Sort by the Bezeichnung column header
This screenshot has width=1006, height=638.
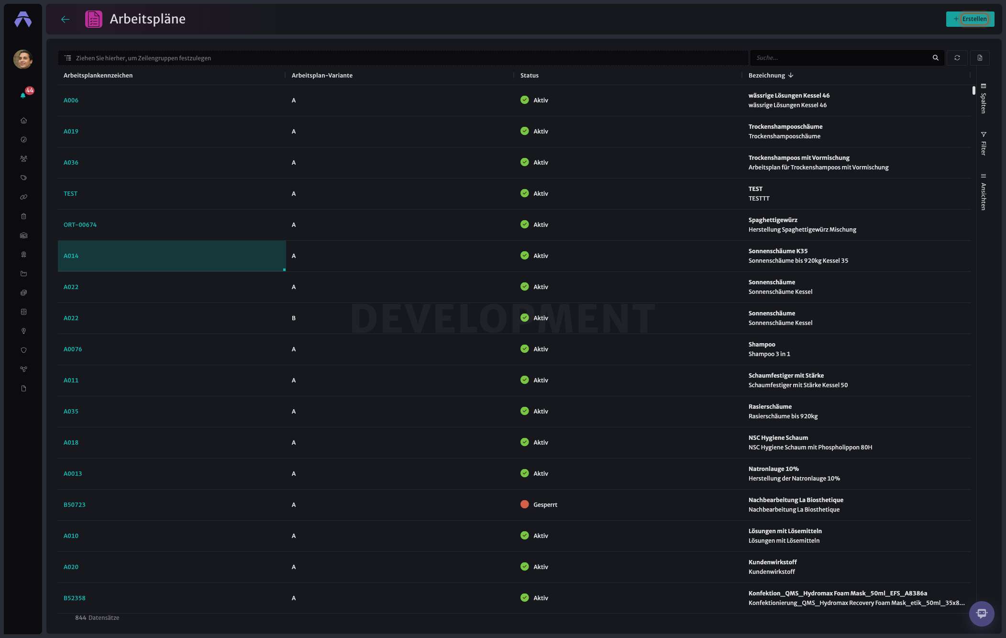[767, 76]
